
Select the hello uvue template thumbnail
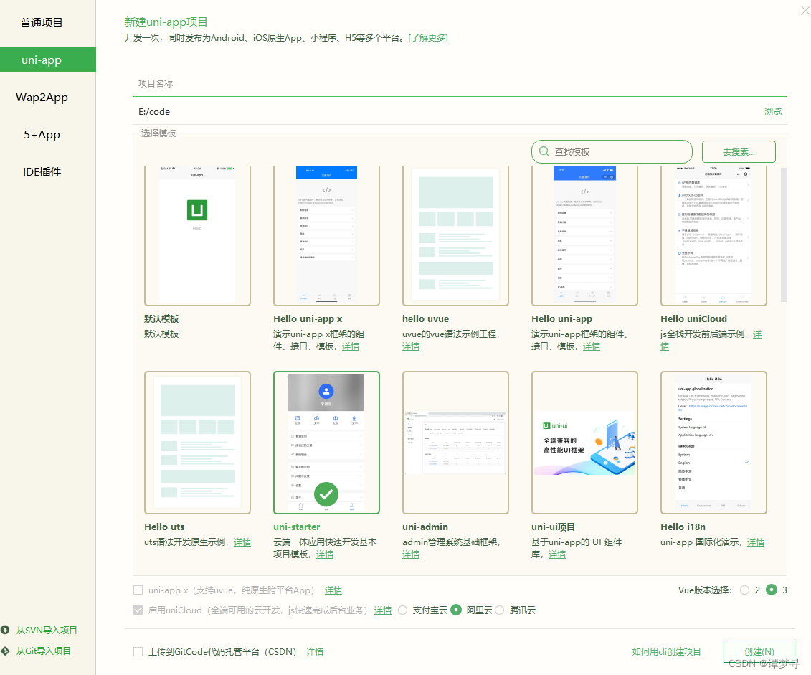coord(455,235)
